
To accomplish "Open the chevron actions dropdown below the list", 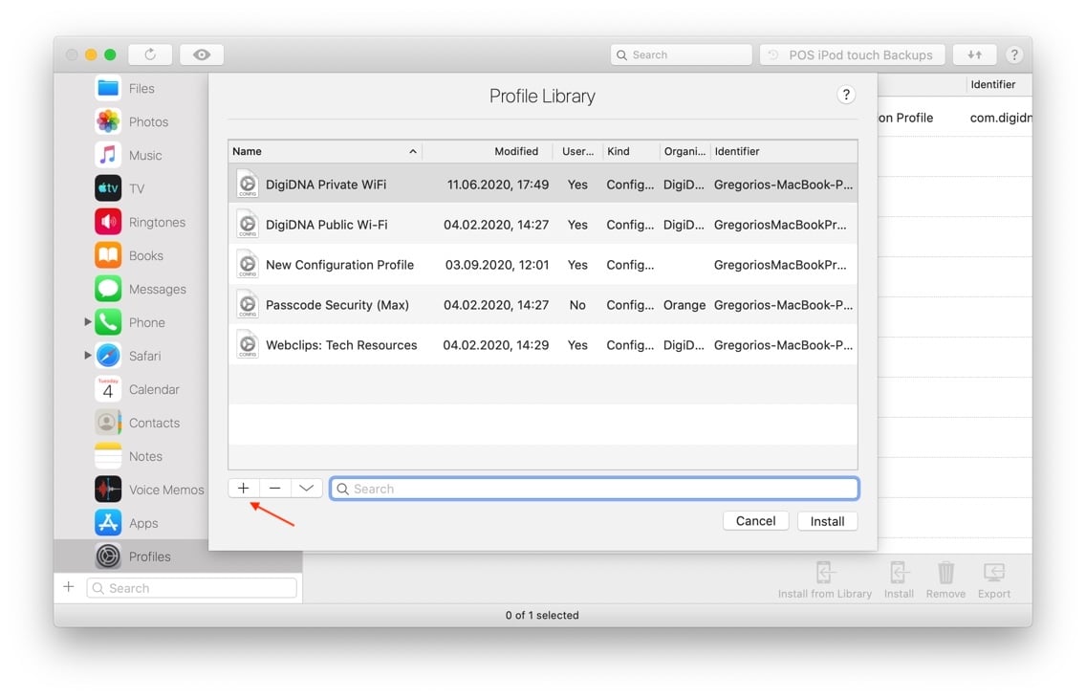I will pos(306,488).
